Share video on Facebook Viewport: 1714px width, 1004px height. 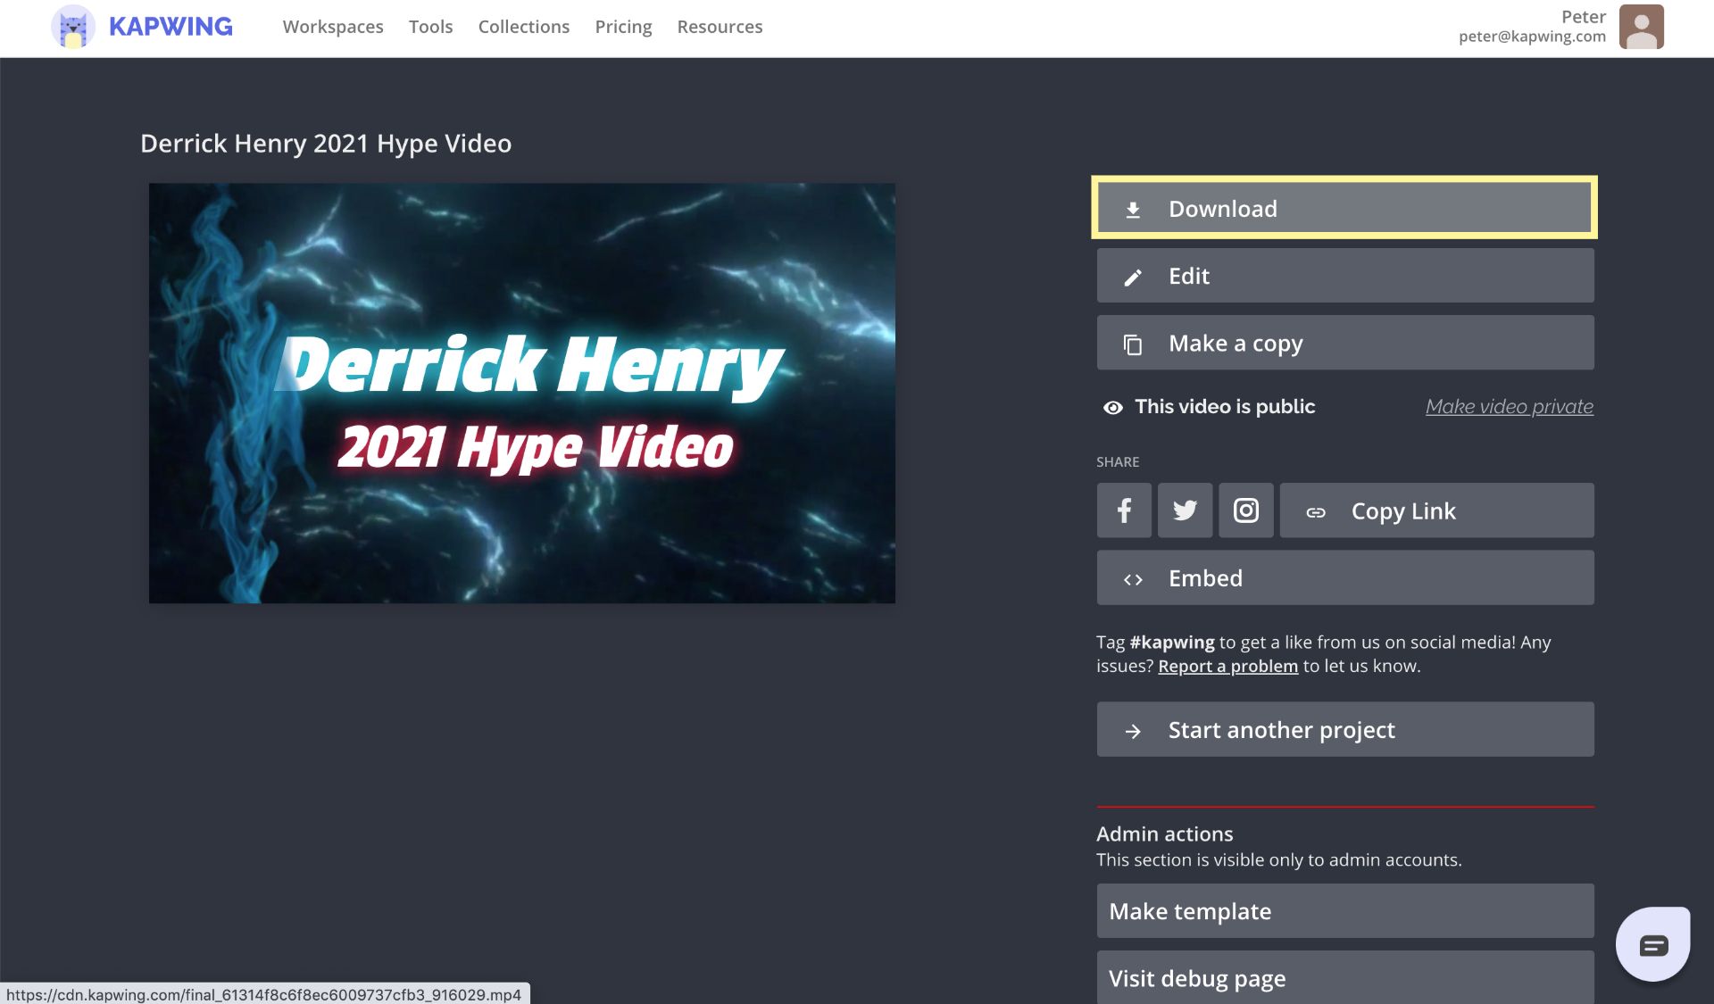1124,510
